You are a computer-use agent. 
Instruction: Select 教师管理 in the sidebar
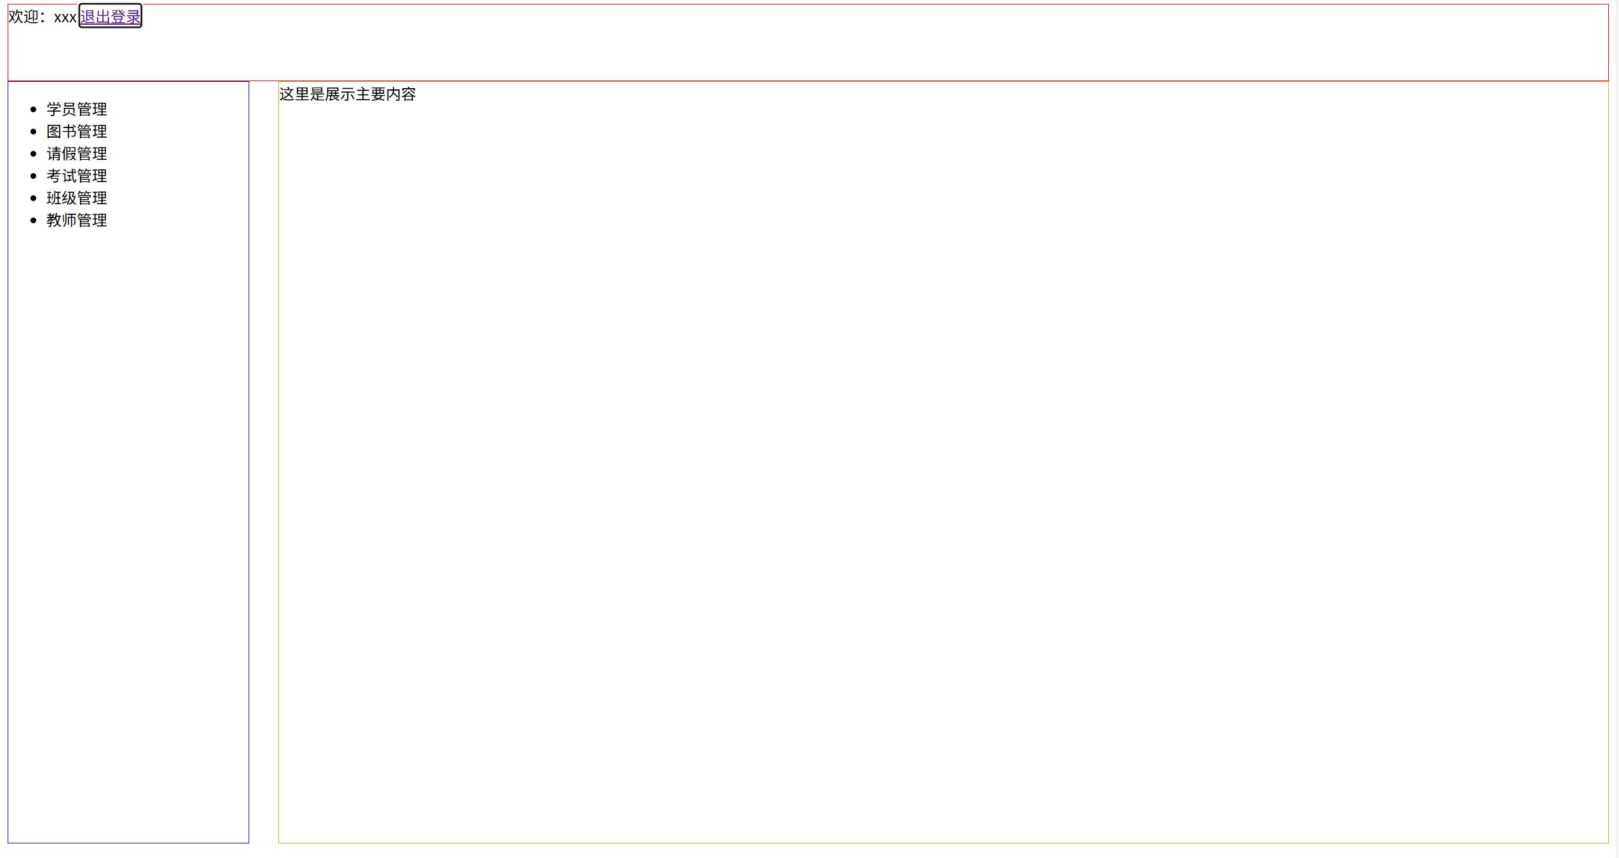[x=77, y=221]
